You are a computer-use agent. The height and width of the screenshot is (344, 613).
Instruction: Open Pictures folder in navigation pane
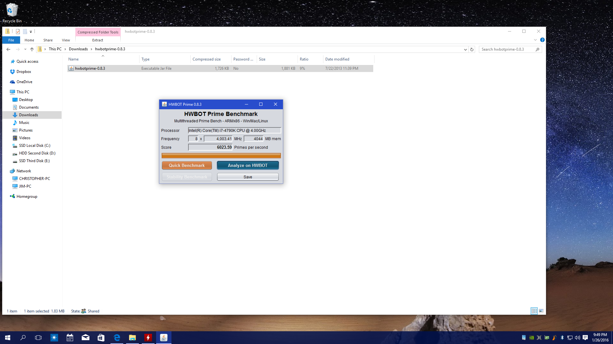[26, 130]
